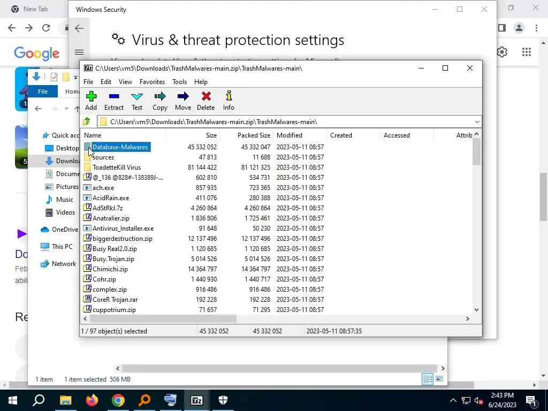Click the 7-Zip vertical scrollbar thumb

477,151
